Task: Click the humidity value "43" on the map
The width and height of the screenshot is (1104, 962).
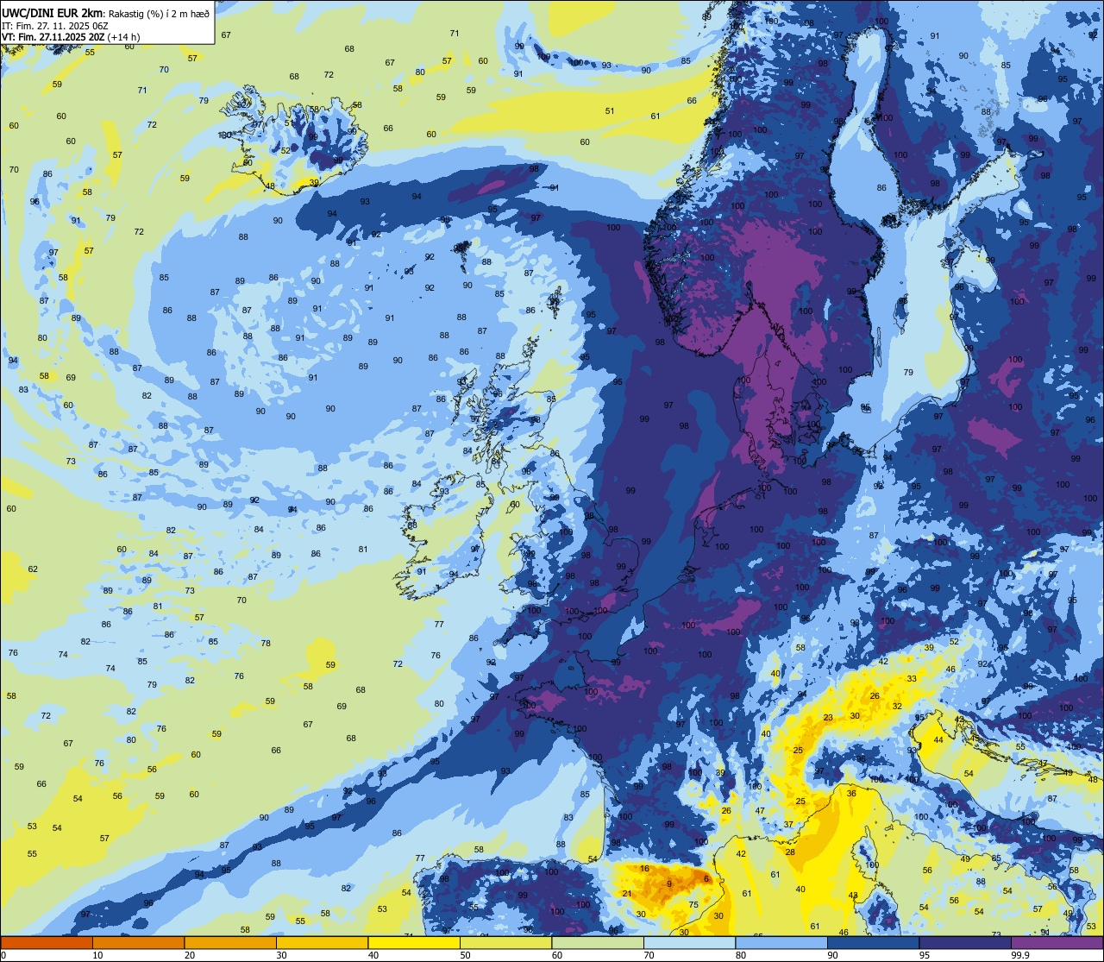Action: (853, 896)
